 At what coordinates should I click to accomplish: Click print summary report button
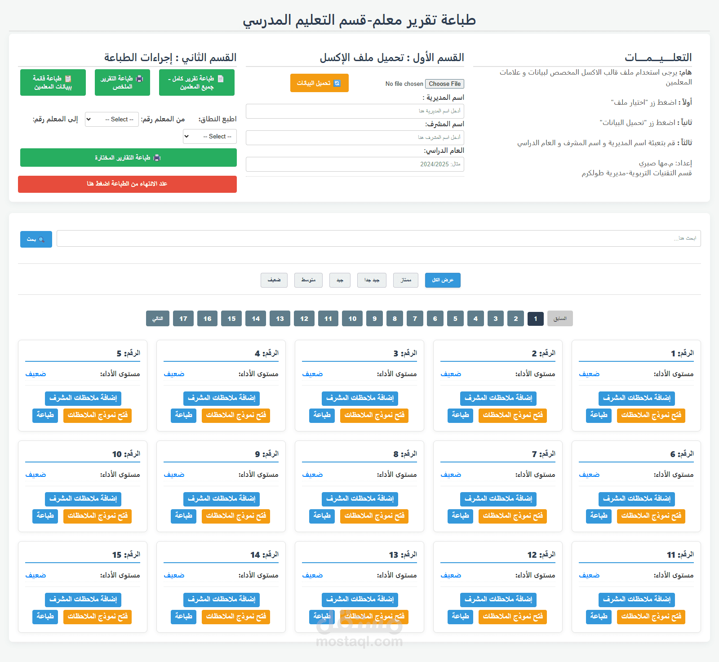coord(122,83)
